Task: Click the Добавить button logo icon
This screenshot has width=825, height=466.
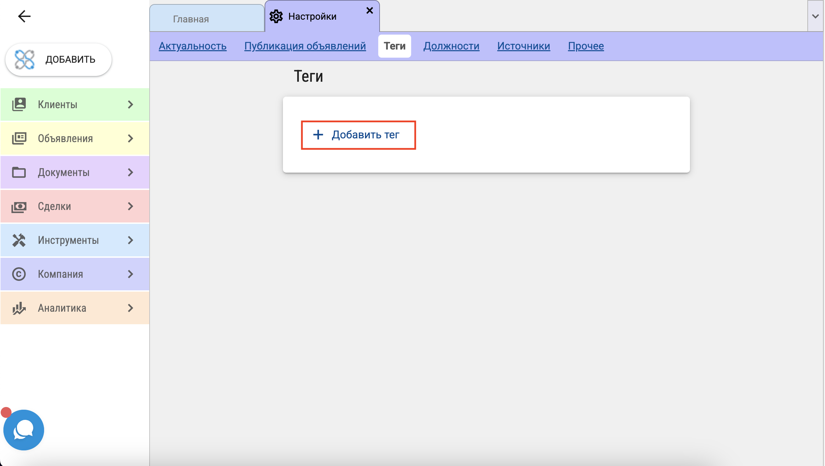Action: click(24, 60)
